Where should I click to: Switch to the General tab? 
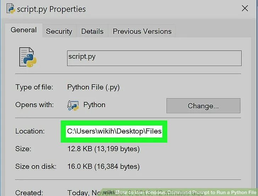[24, 30]
